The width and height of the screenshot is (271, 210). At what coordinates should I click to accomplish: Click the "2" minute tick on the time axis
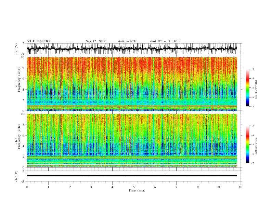70,187
